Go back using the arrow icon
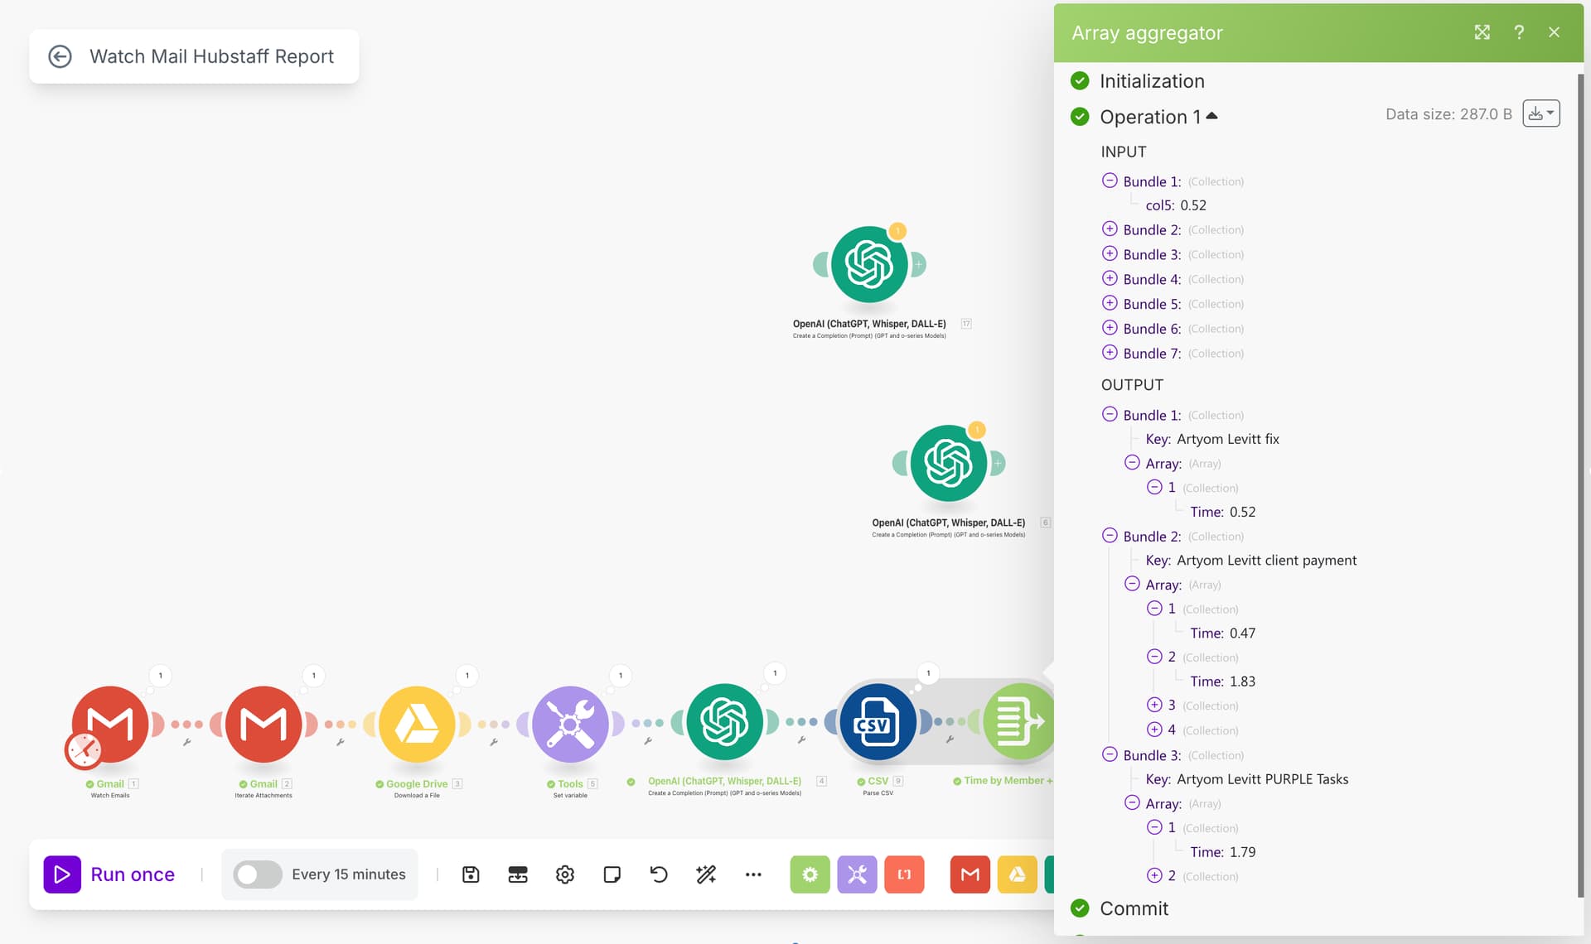 pos(60,56)
